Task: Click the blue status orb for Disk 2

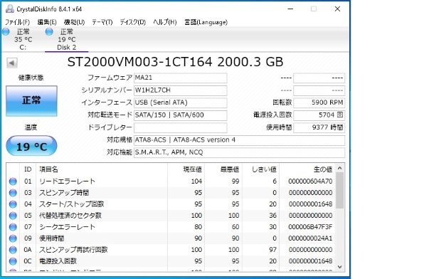Action: coord(49,31)
